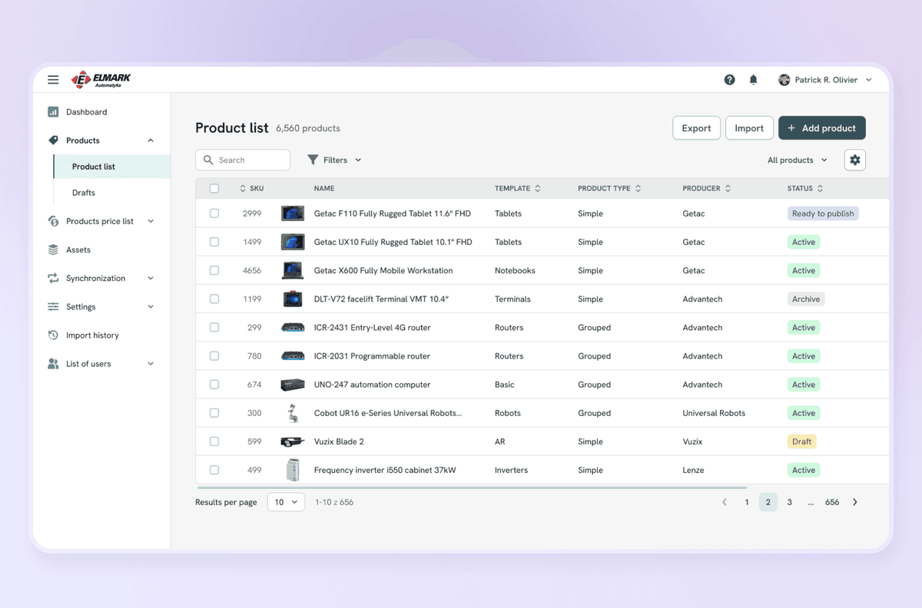Open table settings gear icon
This screenshot has width=922, height=608.
click(x=855, y=160)
